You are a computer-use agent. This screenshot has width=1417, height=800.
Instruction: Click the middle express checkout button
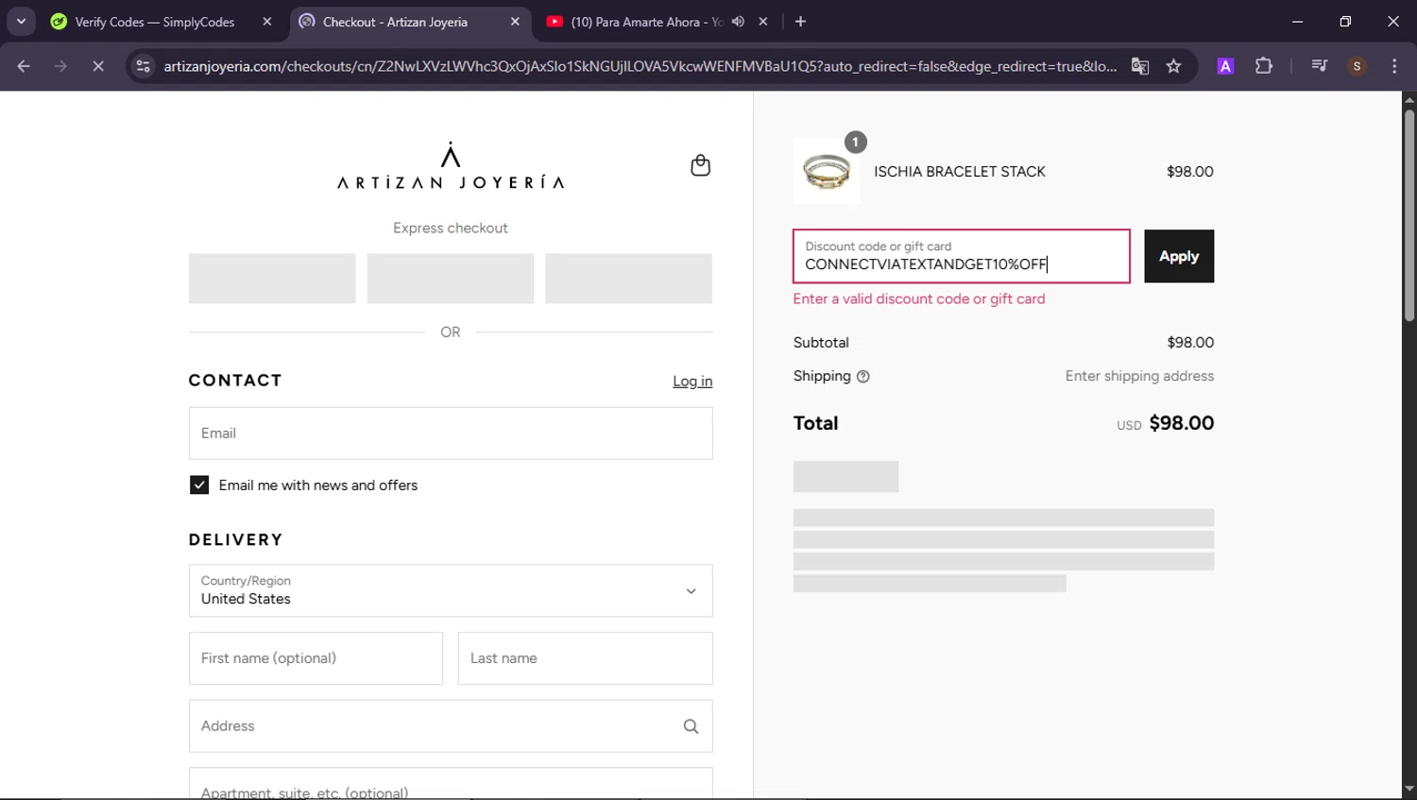click(451, 278)
